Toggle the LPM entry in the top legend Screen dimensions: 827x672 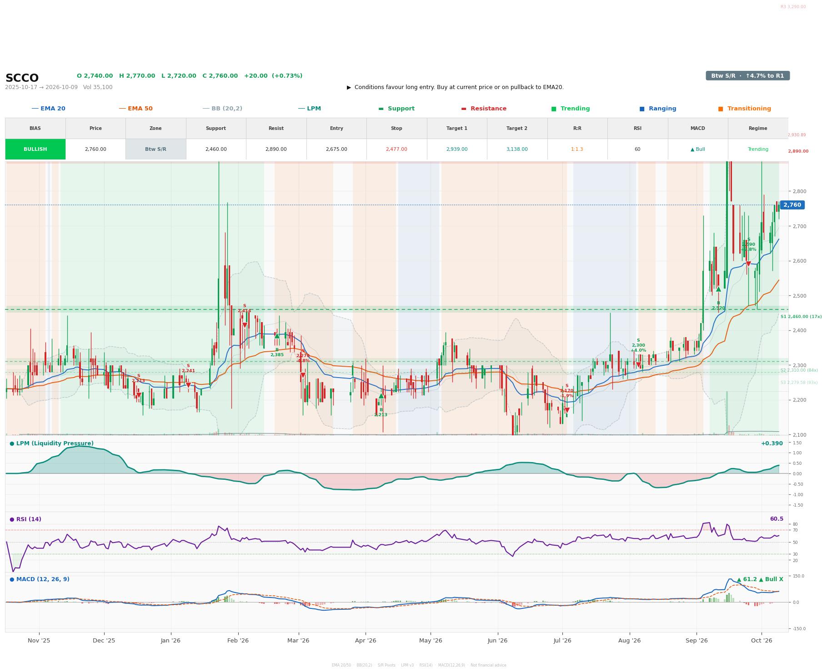(x=310, y=109)
